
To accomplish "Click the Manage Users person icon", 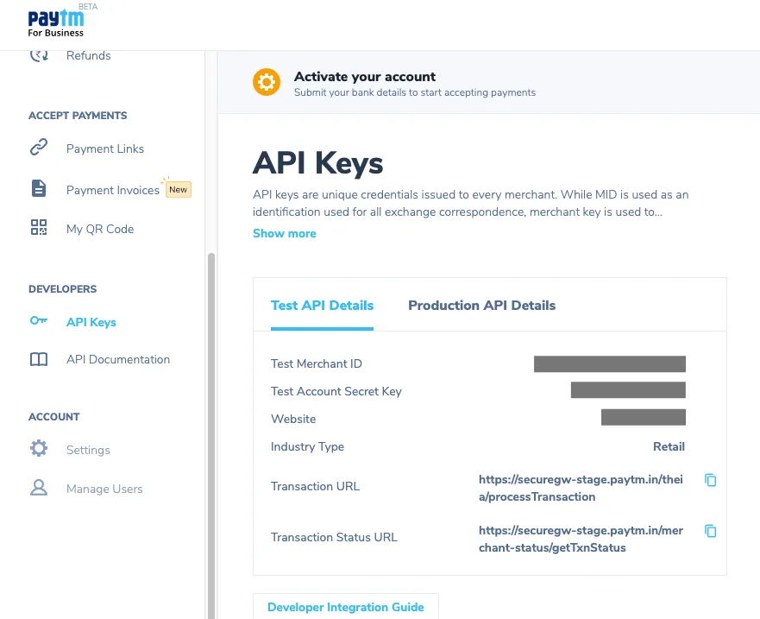I will click(39, 487).
